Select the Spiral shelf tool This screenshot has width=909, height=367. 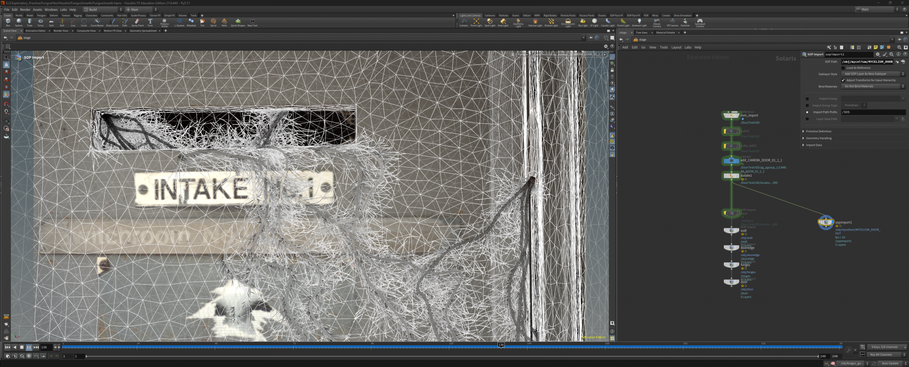coord(213,22)
